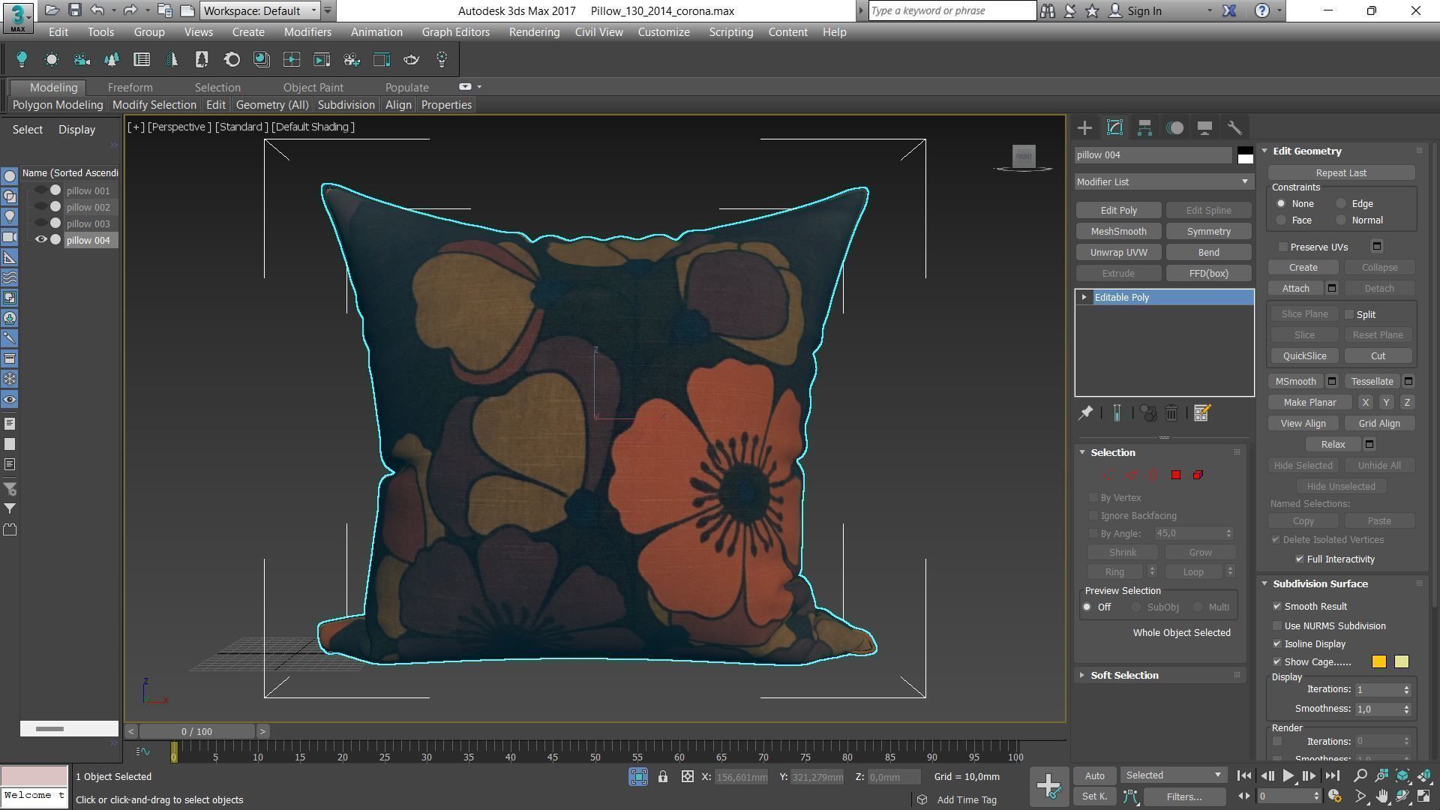Click the object color swatch beside name
The height and width of the screenshot is (810, 1440).
click(1245, 155)
